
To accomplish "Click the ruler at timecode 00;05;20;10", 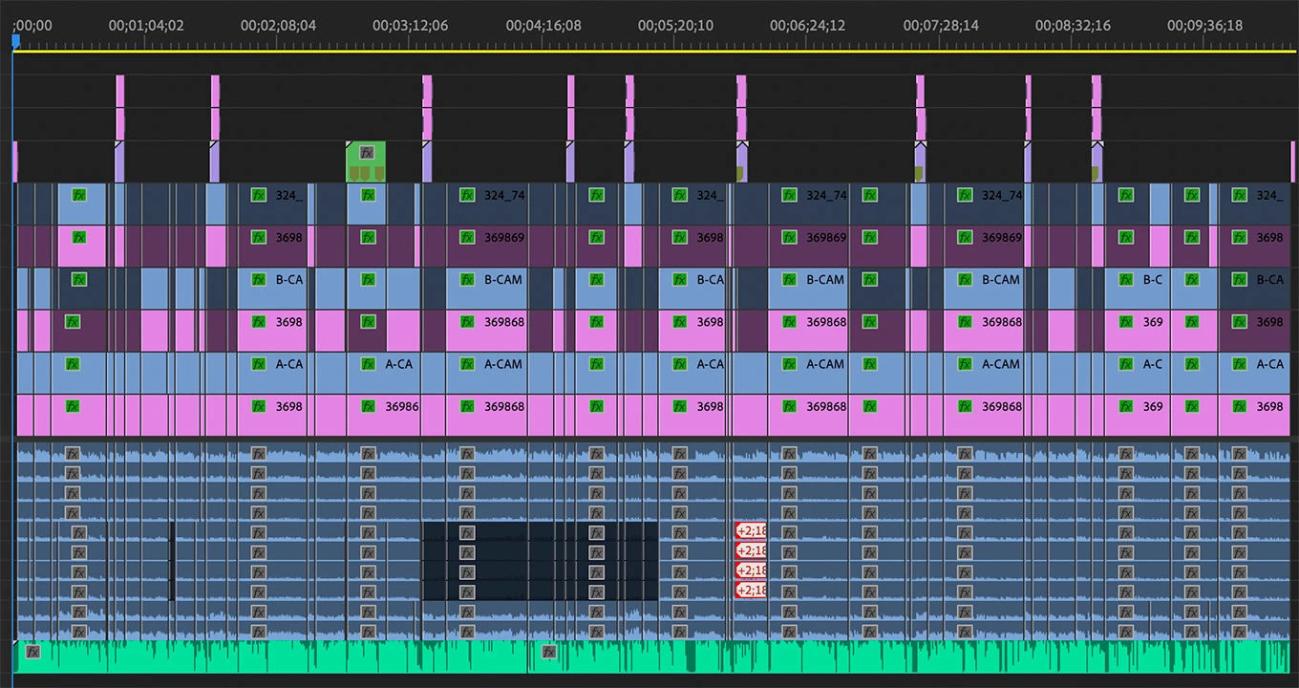I will tap(675, 26).
